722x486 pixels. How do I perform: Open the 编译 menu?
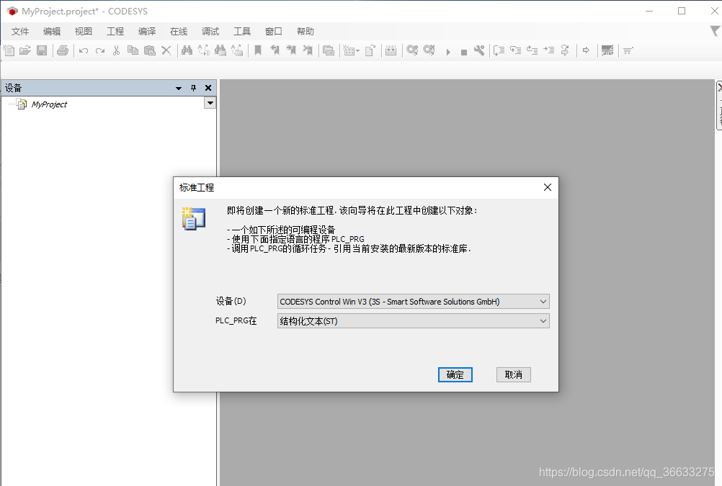tap(147, 31)
